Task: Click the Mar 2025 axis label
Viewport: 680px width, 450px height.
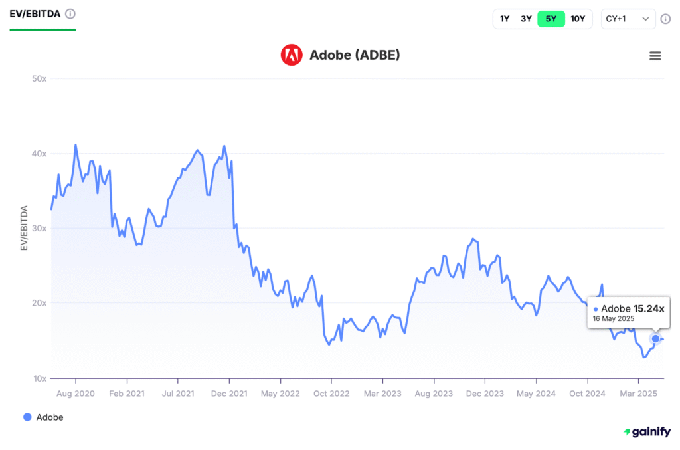Action: click(638, 394)
